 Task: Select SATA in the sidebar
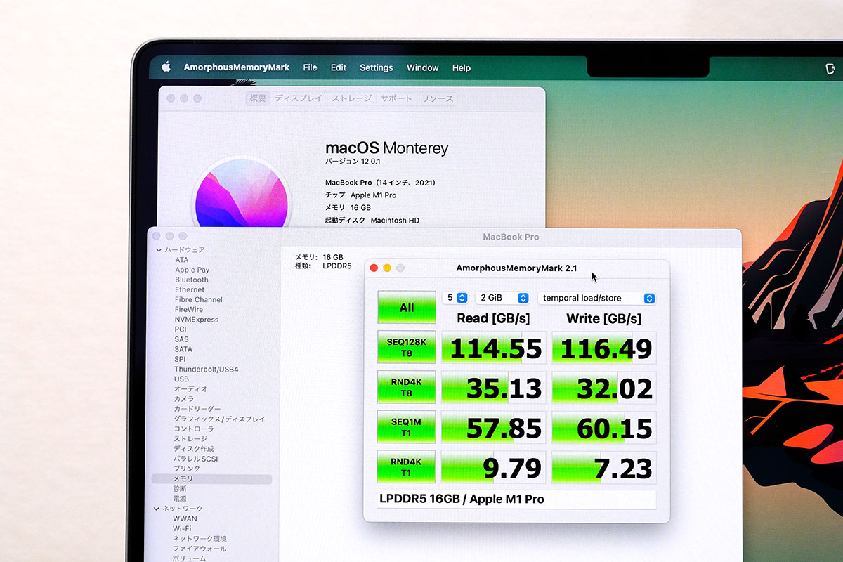(183, 349)
